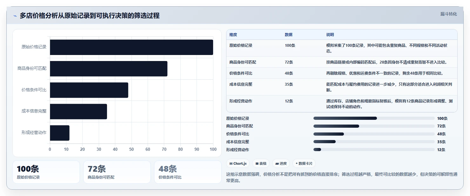
Task: Click the 价格条件可比 chart axis label
Action: 34,90
